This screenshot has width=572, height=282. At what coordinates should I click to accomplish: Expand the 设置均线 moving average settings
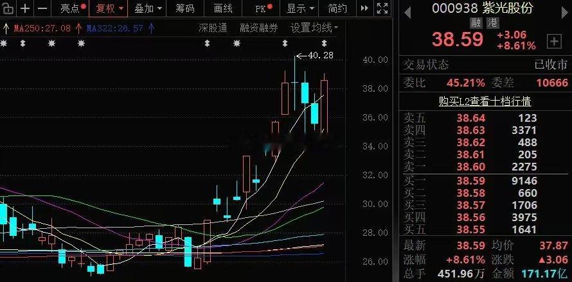click(314, 28)
